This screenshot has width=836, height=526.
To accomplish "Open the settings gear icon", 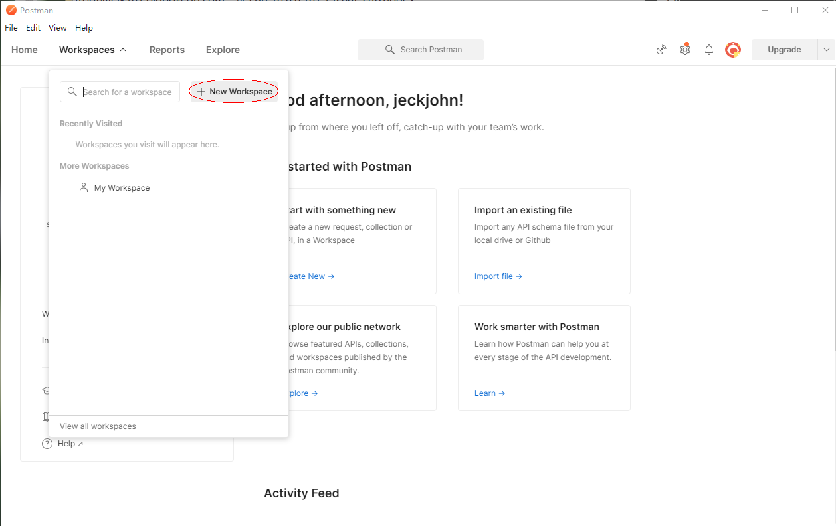I will [685, 50].
